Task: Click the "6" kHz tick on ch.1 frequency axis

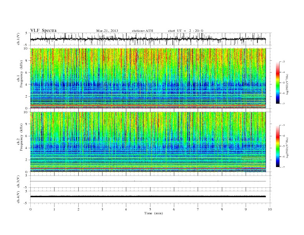Action: [x=26, y=73]
